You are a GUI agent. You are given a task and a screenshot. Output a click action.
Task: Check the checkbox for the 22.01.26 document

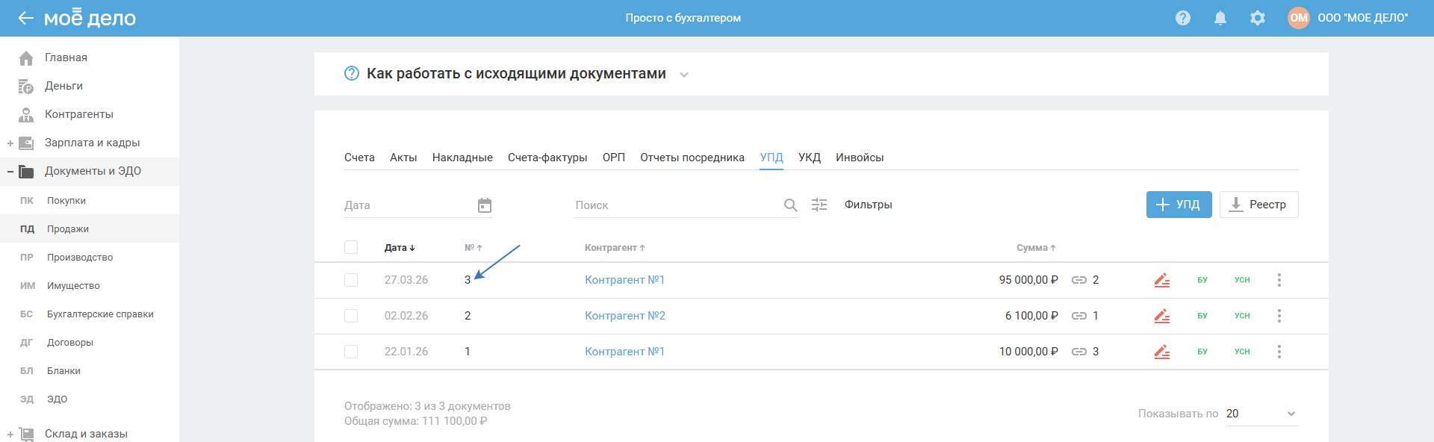pyautogui.click(x=351, y=352)
